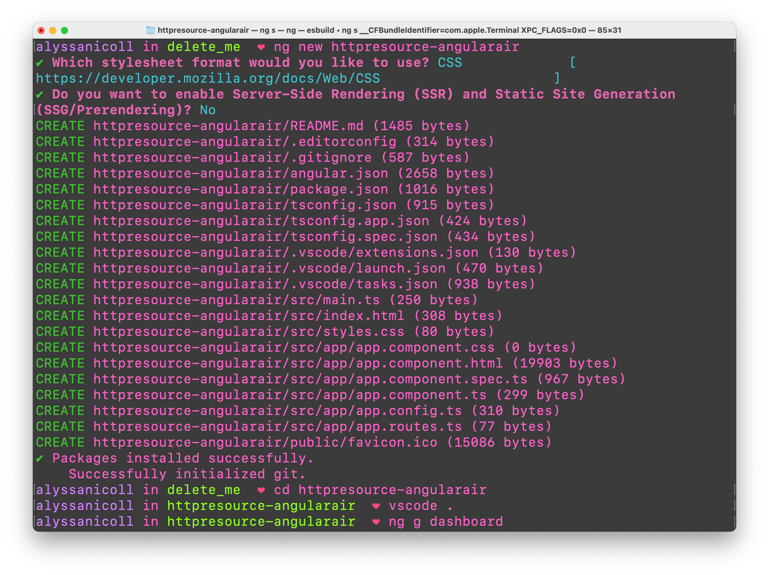769x575 pixels.
Task: Click the 'ng g dashboard' command
Action: click(446, 521)
